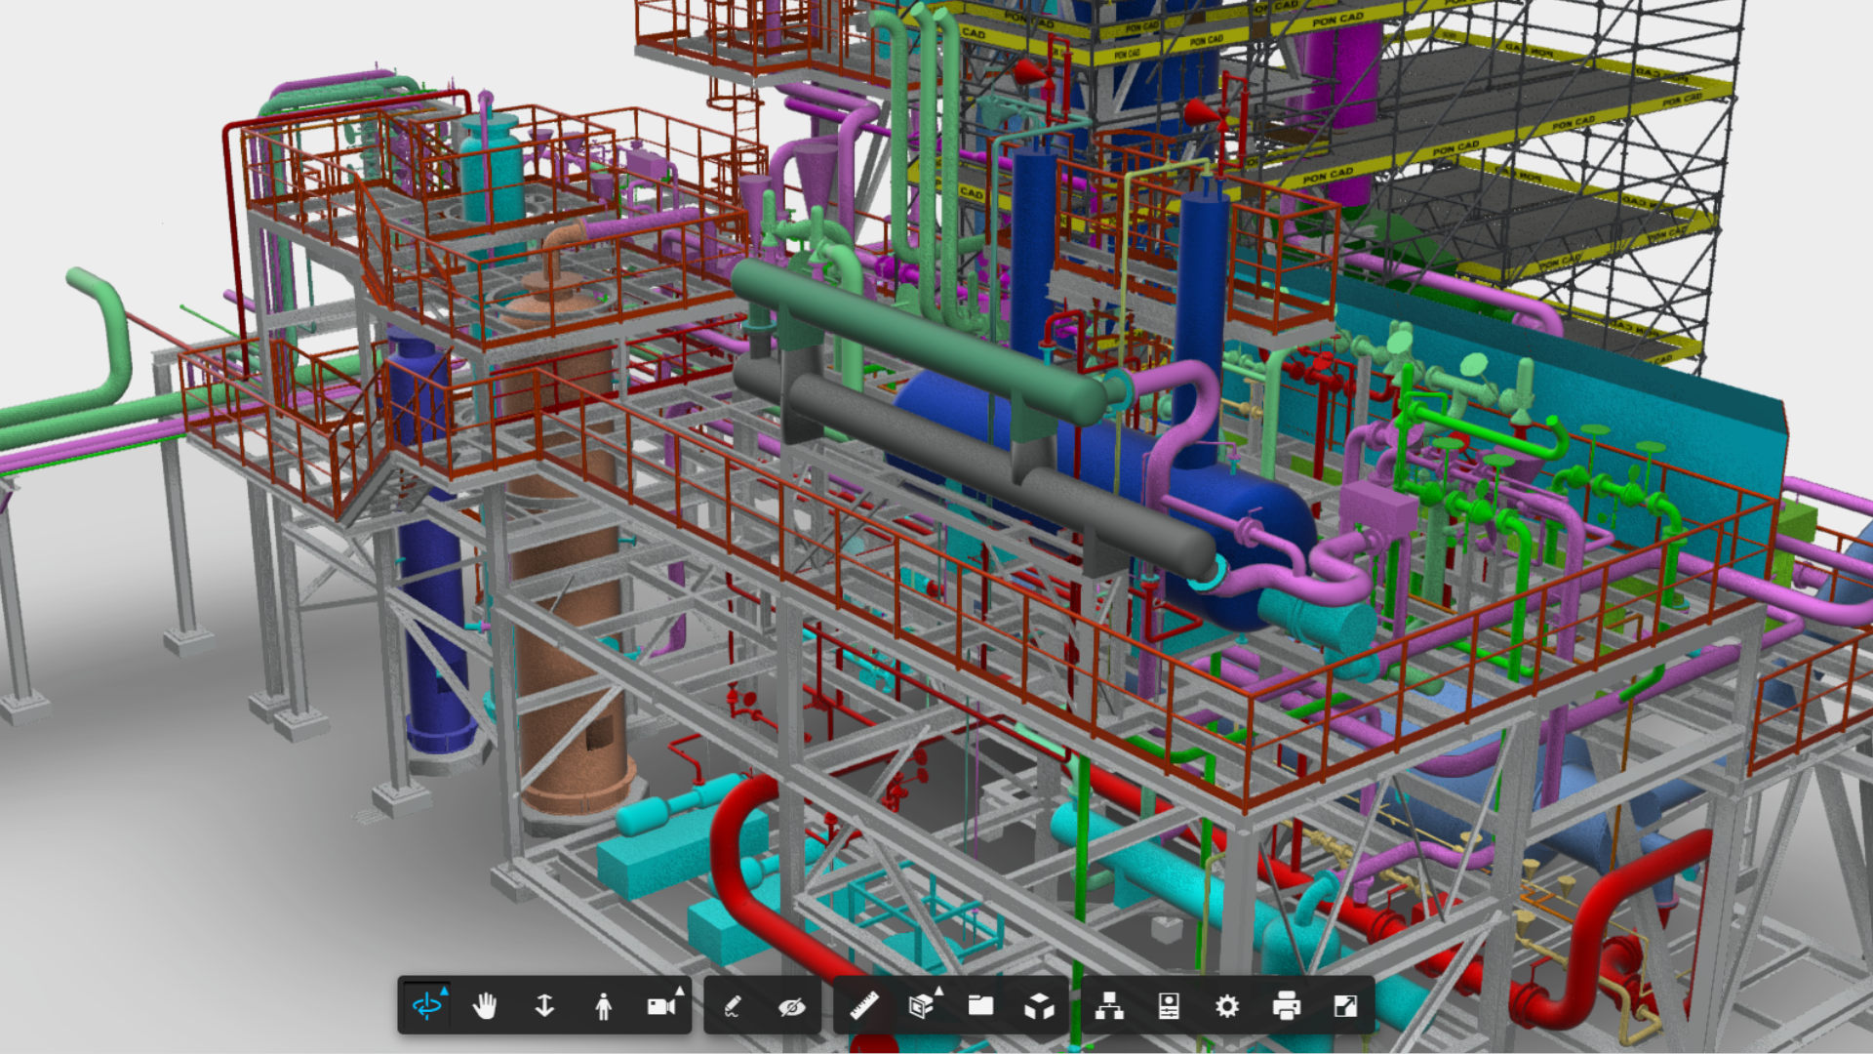Image resolution: width=1873 pixels, height=1054 pixels.
Task: Open viewer Settings gear
Action: point(1227,1005)
